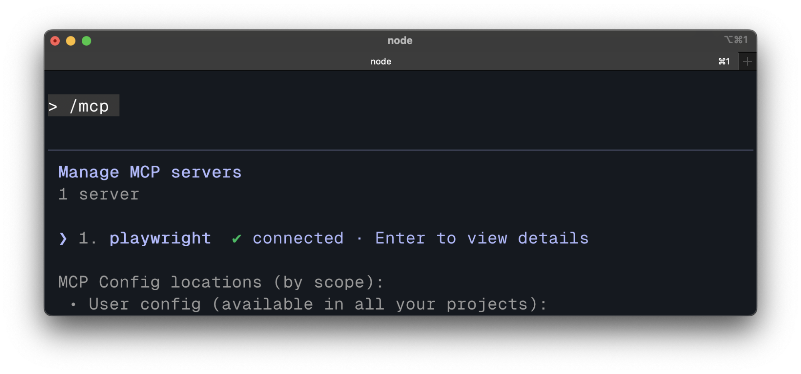Click the green traffic light button
The width and height of the screenshot is (801, 374).
[87, 40]
